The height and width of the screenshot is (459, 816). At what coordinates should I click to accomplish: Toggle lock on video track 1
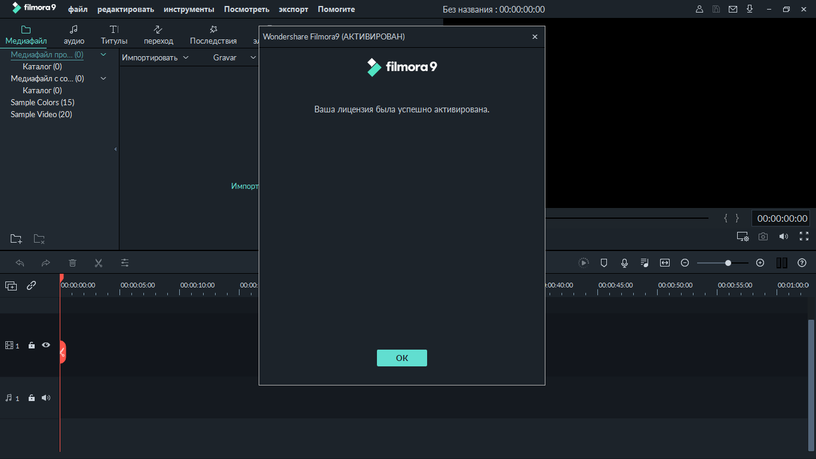32,345
